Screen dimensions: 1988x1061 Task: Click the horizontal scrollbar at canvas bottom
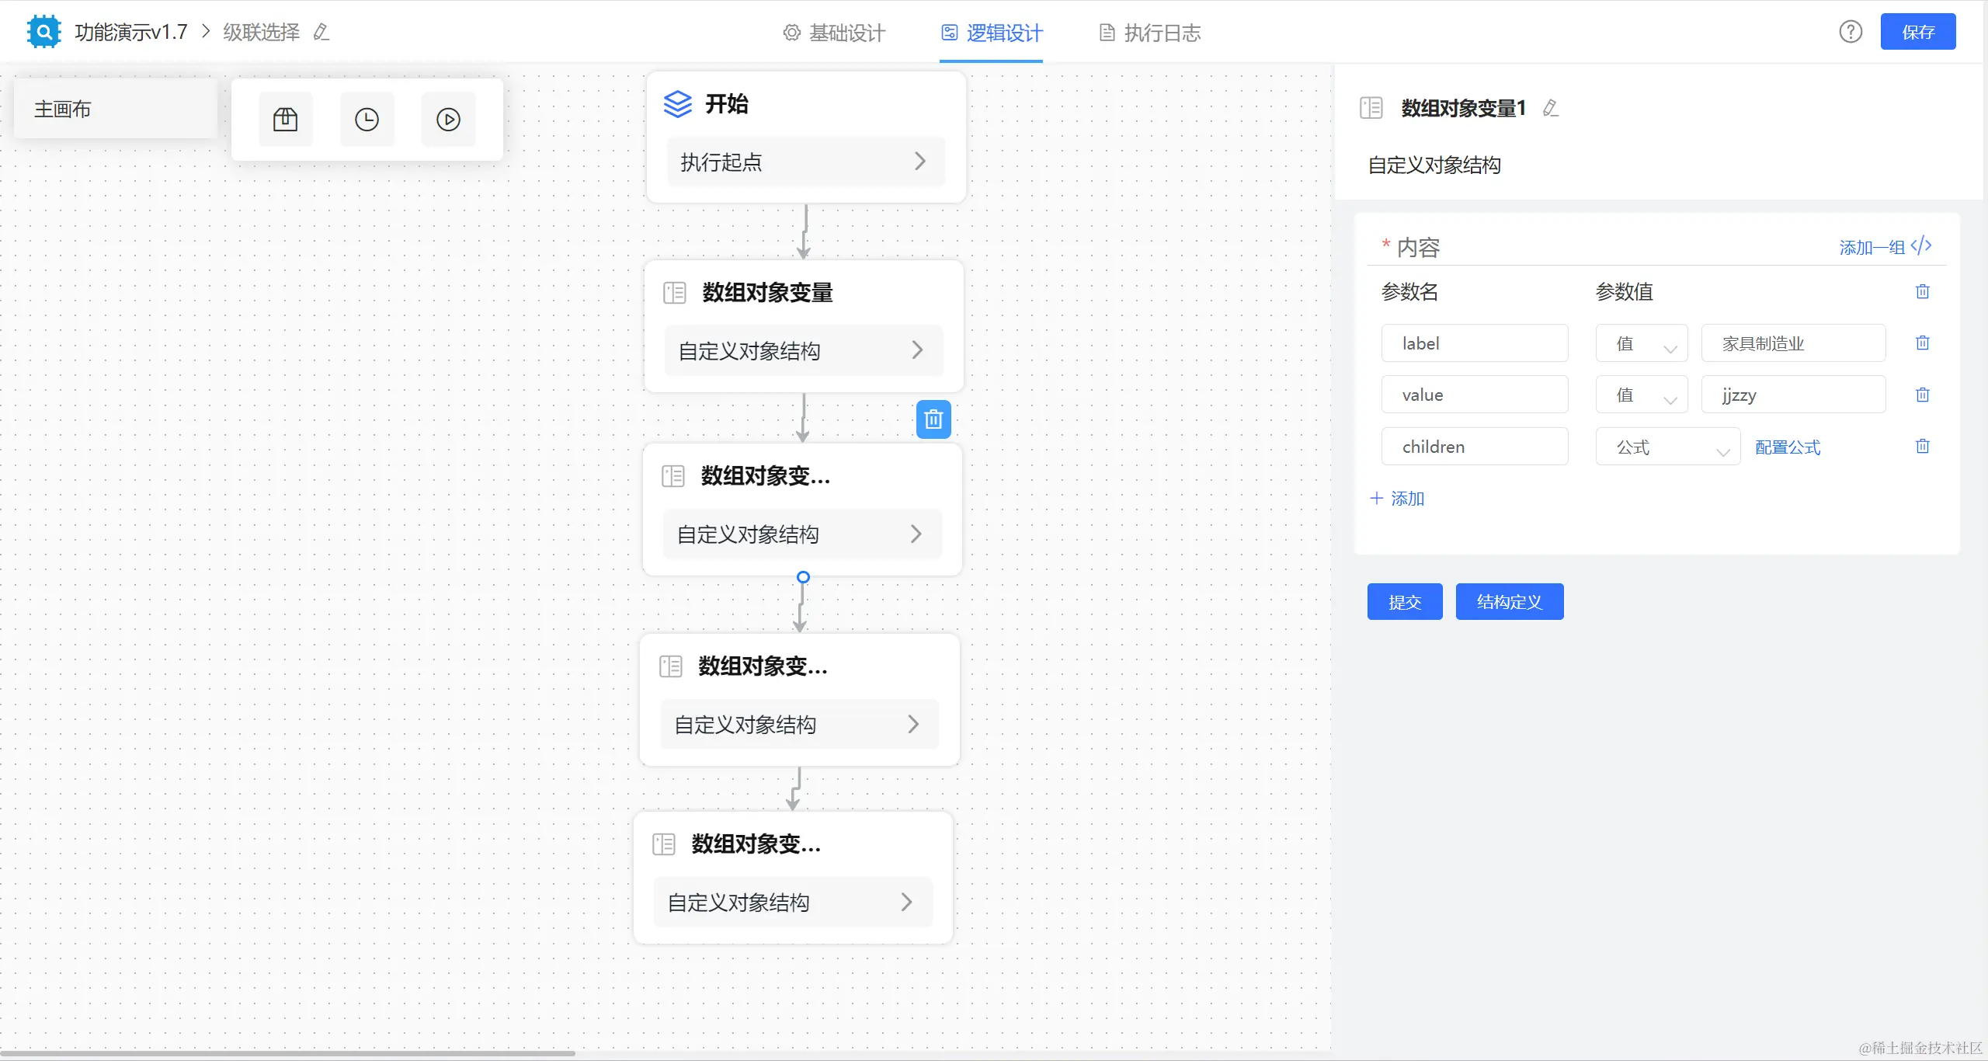[287, 1053]
